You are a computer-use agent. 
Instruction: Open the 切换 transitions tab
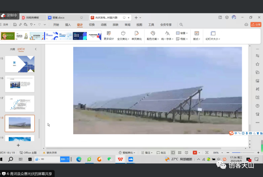[92, 25]
